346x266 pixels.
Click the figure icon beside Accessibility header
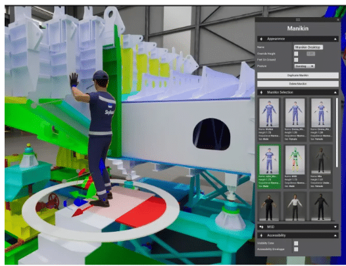click(262, 236)
